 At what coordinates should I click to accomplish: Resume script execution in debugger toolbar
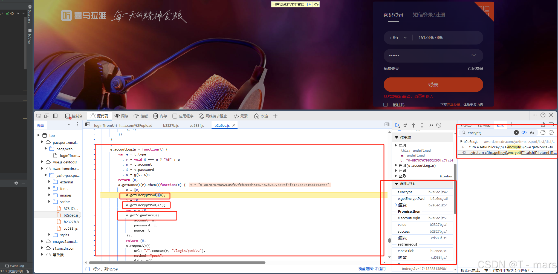click(x=397, y=125)
